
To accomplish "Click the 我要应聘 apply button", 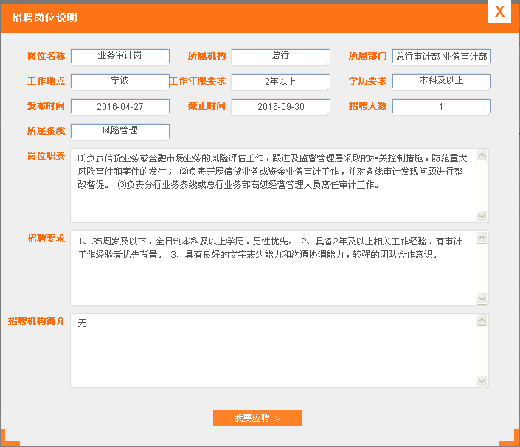I will [x=257, y=418].
